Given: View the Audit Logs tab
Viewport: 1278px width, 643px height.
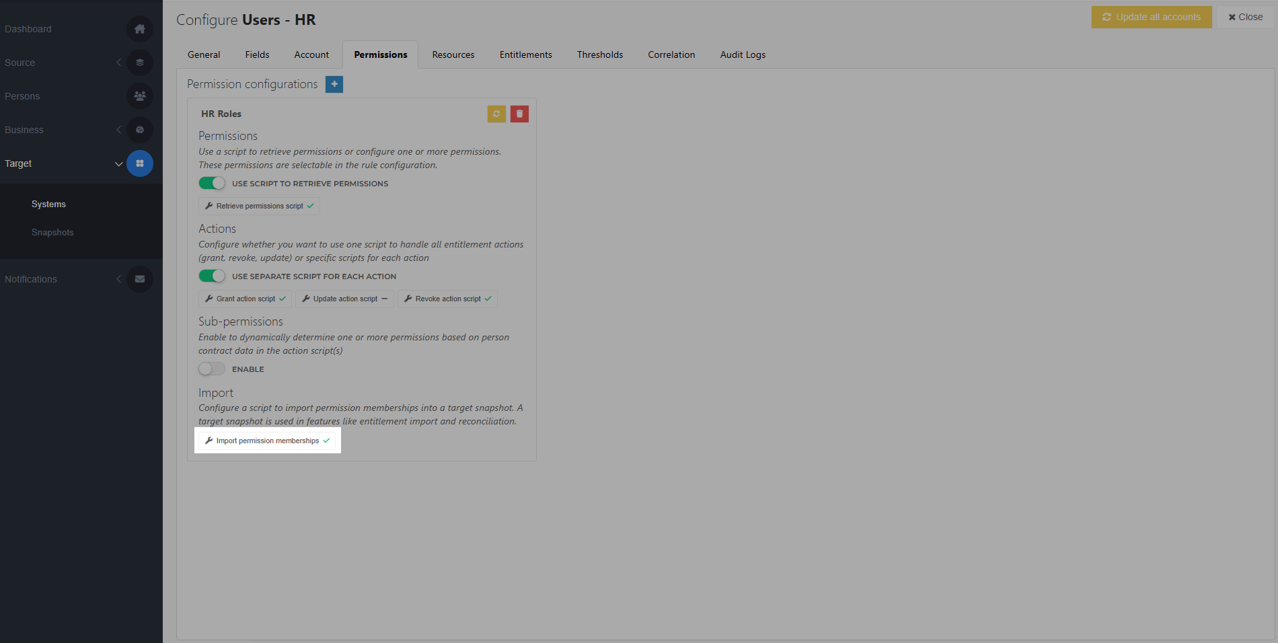Looking at the screenshot, I should point(743,54).
